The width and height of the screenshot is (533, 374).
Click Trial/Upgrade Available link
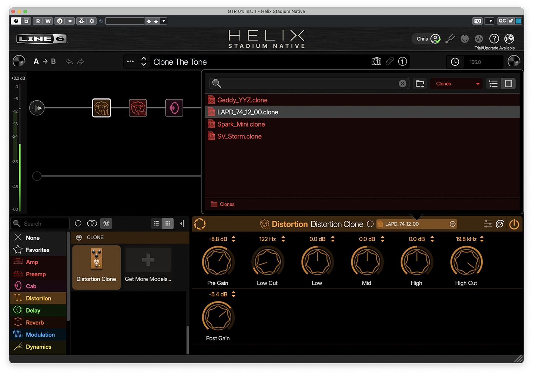(x=495, y=48)
